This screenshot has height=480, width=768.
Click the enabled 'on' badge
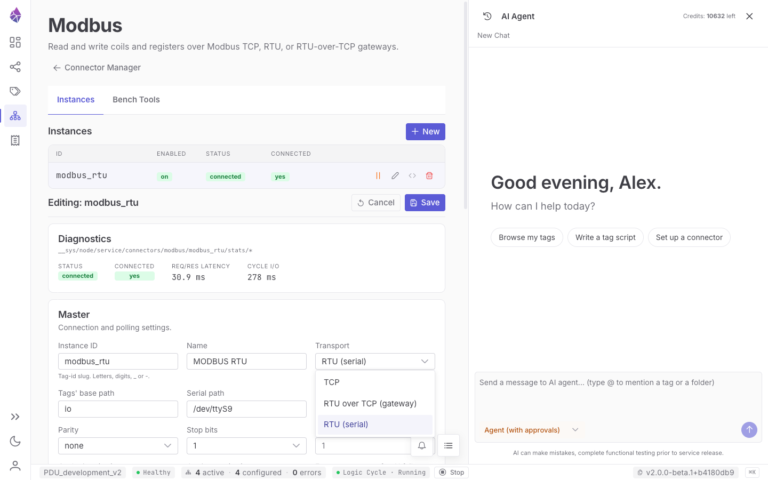coord(164,177)
